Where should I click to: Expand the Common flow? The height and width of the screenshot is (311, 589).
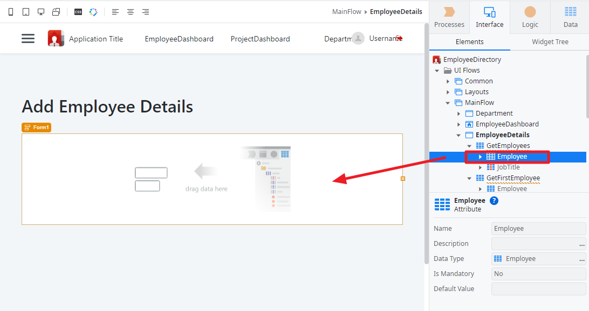[448, 81]
